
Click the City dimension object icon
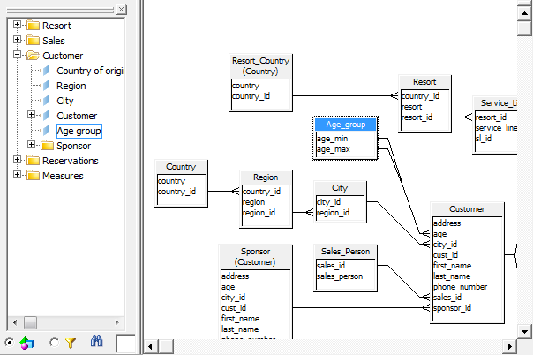pos(47,100)
